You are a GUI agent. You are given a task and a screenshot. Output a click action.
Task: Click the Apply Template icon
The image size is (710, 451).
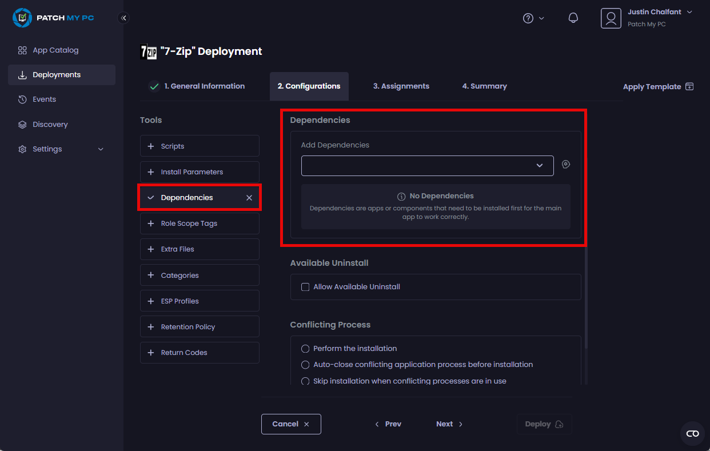click(x=689, y=86)
